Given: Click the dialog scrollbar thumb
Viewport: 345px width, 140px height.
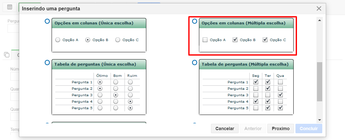Looking at the screenshot, I should [x=319, y=82].
